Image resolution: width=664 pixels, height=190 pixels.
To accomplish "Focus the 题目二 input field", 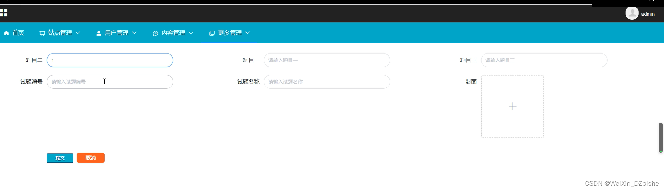I will 110,60.
